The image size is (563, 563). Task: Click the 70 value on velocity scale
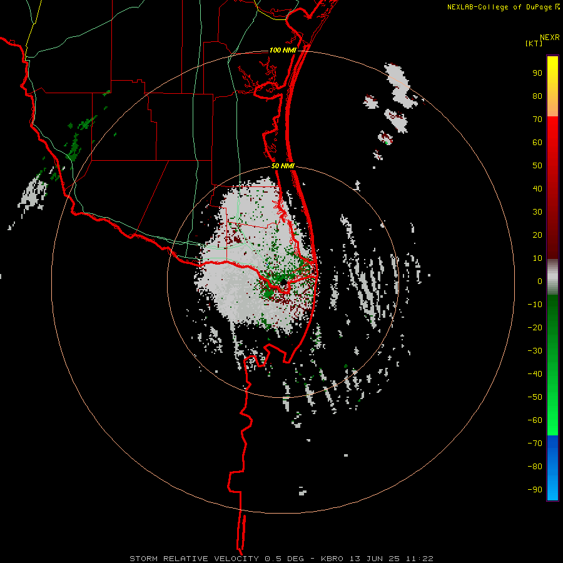537,119
